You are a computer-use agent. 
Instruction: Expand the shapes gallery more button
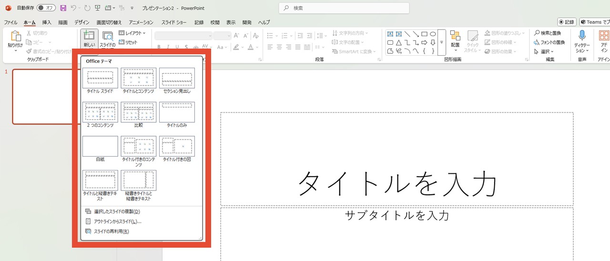click(x=442, y=42)
